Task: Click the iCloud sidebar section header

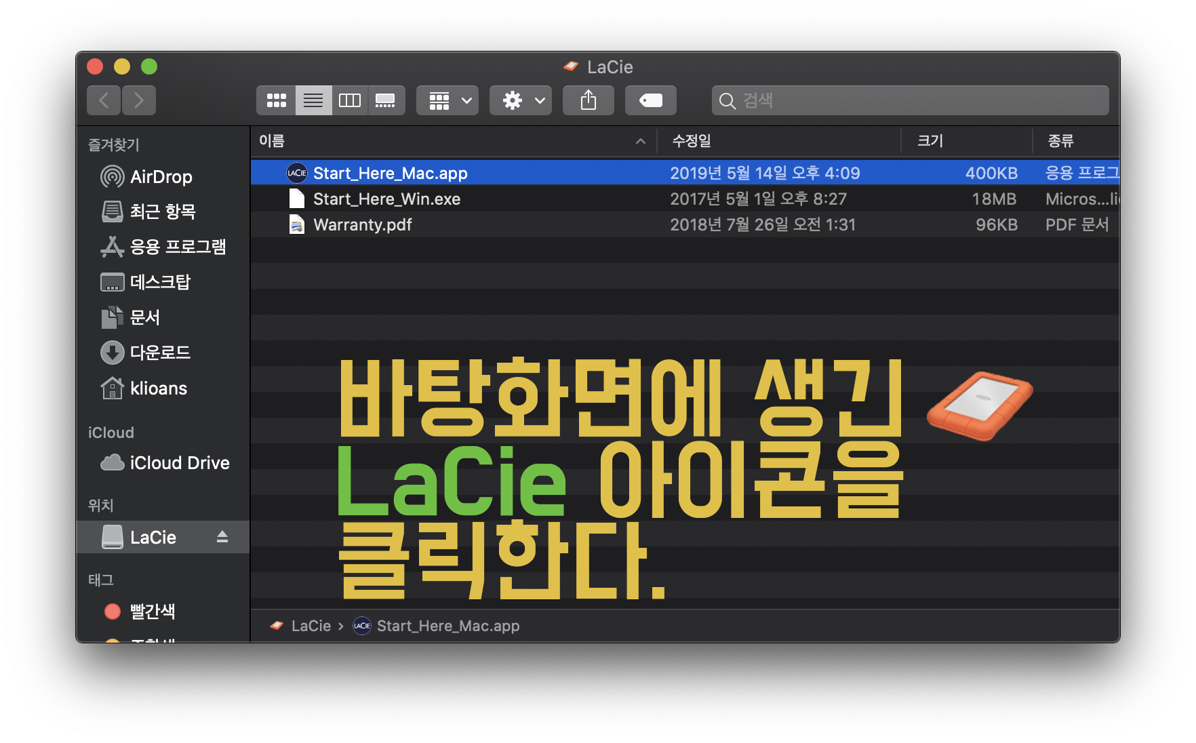Action: [111, 433]
